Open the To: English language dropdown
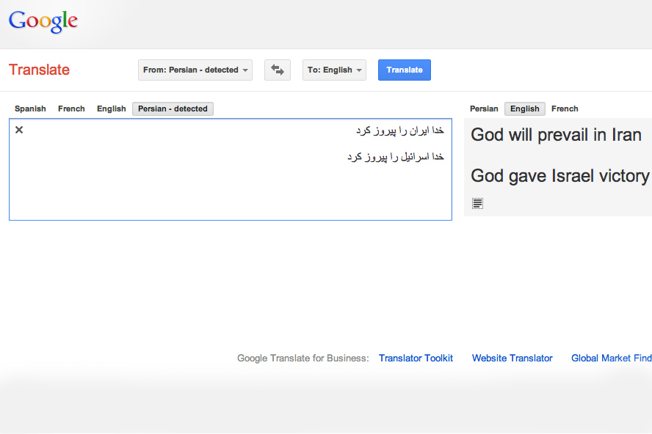The image size is (652, 434). tap(334, 70)
